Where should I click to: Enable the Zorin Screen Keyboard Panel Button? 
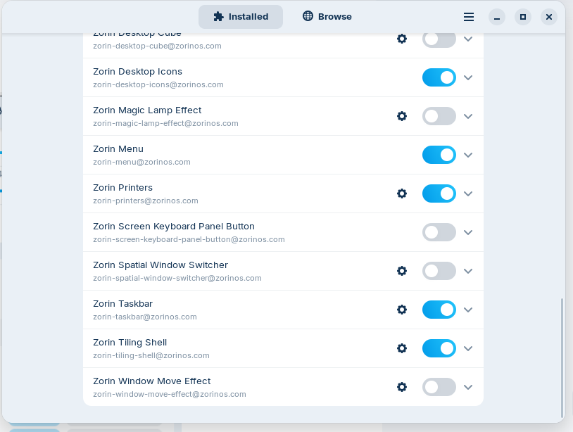click(439, 232)
